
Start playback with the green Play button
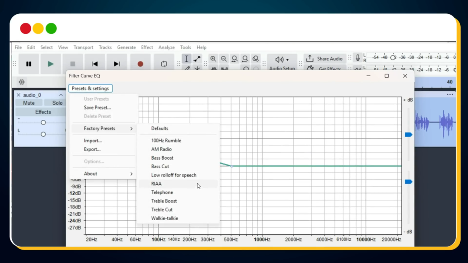(x=51, y=64)
